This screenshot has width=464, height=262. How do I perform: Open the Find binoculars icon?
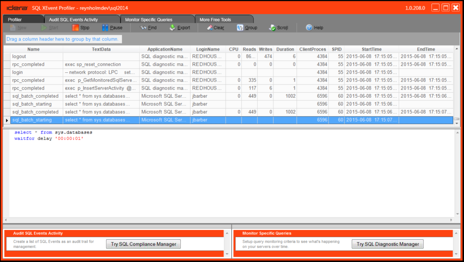click(143, 28)
